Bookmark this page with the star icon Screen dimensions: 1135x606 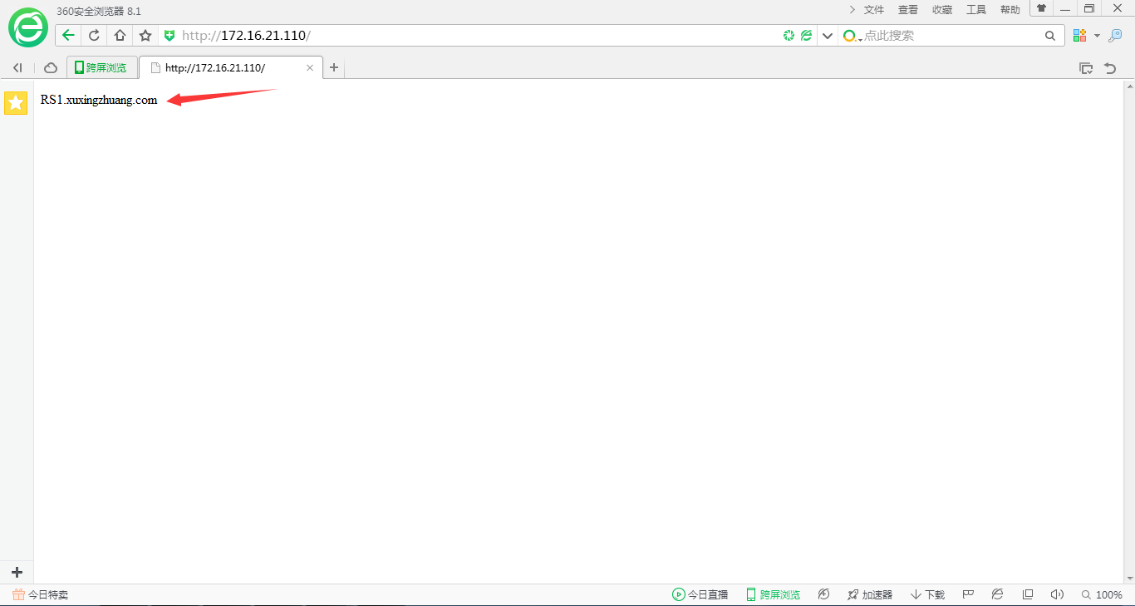pyautogui.click(x=145, y=35)
